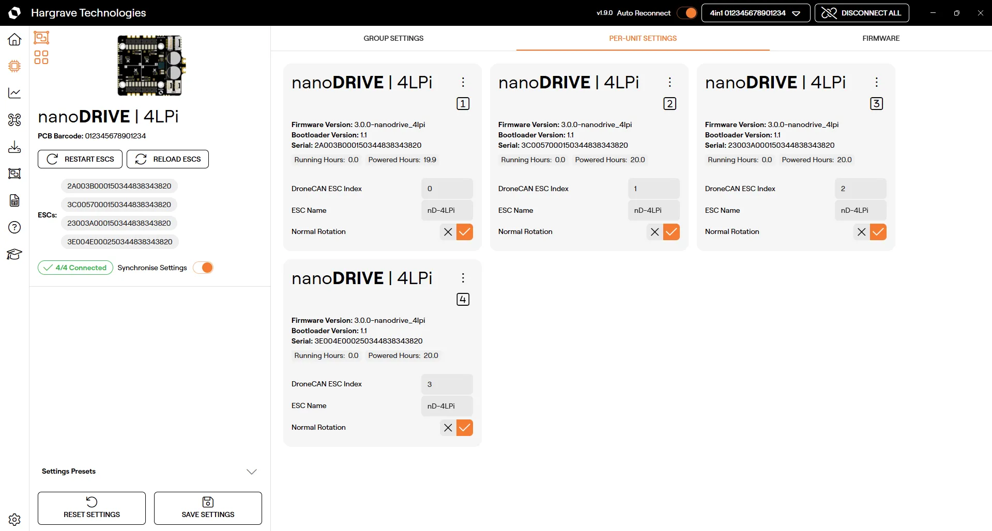Open options menu for unit 2 card
This screenshot has height=531, width=992.
click(670, 82)
